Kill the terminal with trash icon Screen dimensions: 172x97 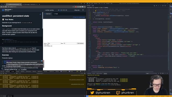163,73
